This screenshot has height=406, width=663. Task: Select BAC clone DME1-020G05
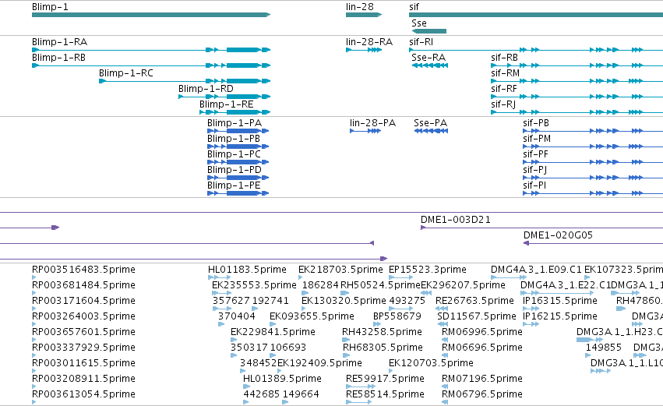(558, 235)
